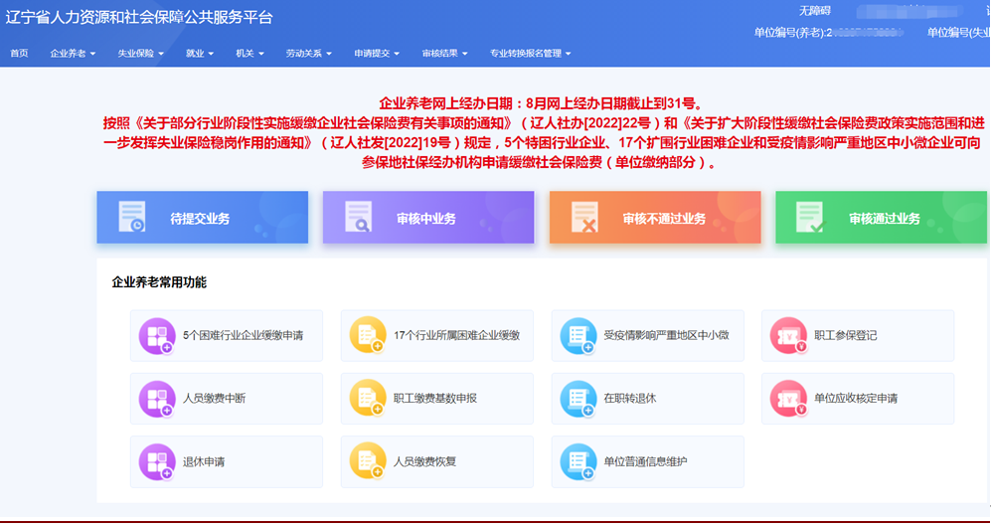Click the 单位普通信息维护 blue icon
Image resolution: width=991 pixels, height=527 pixels.
[578, 462]
